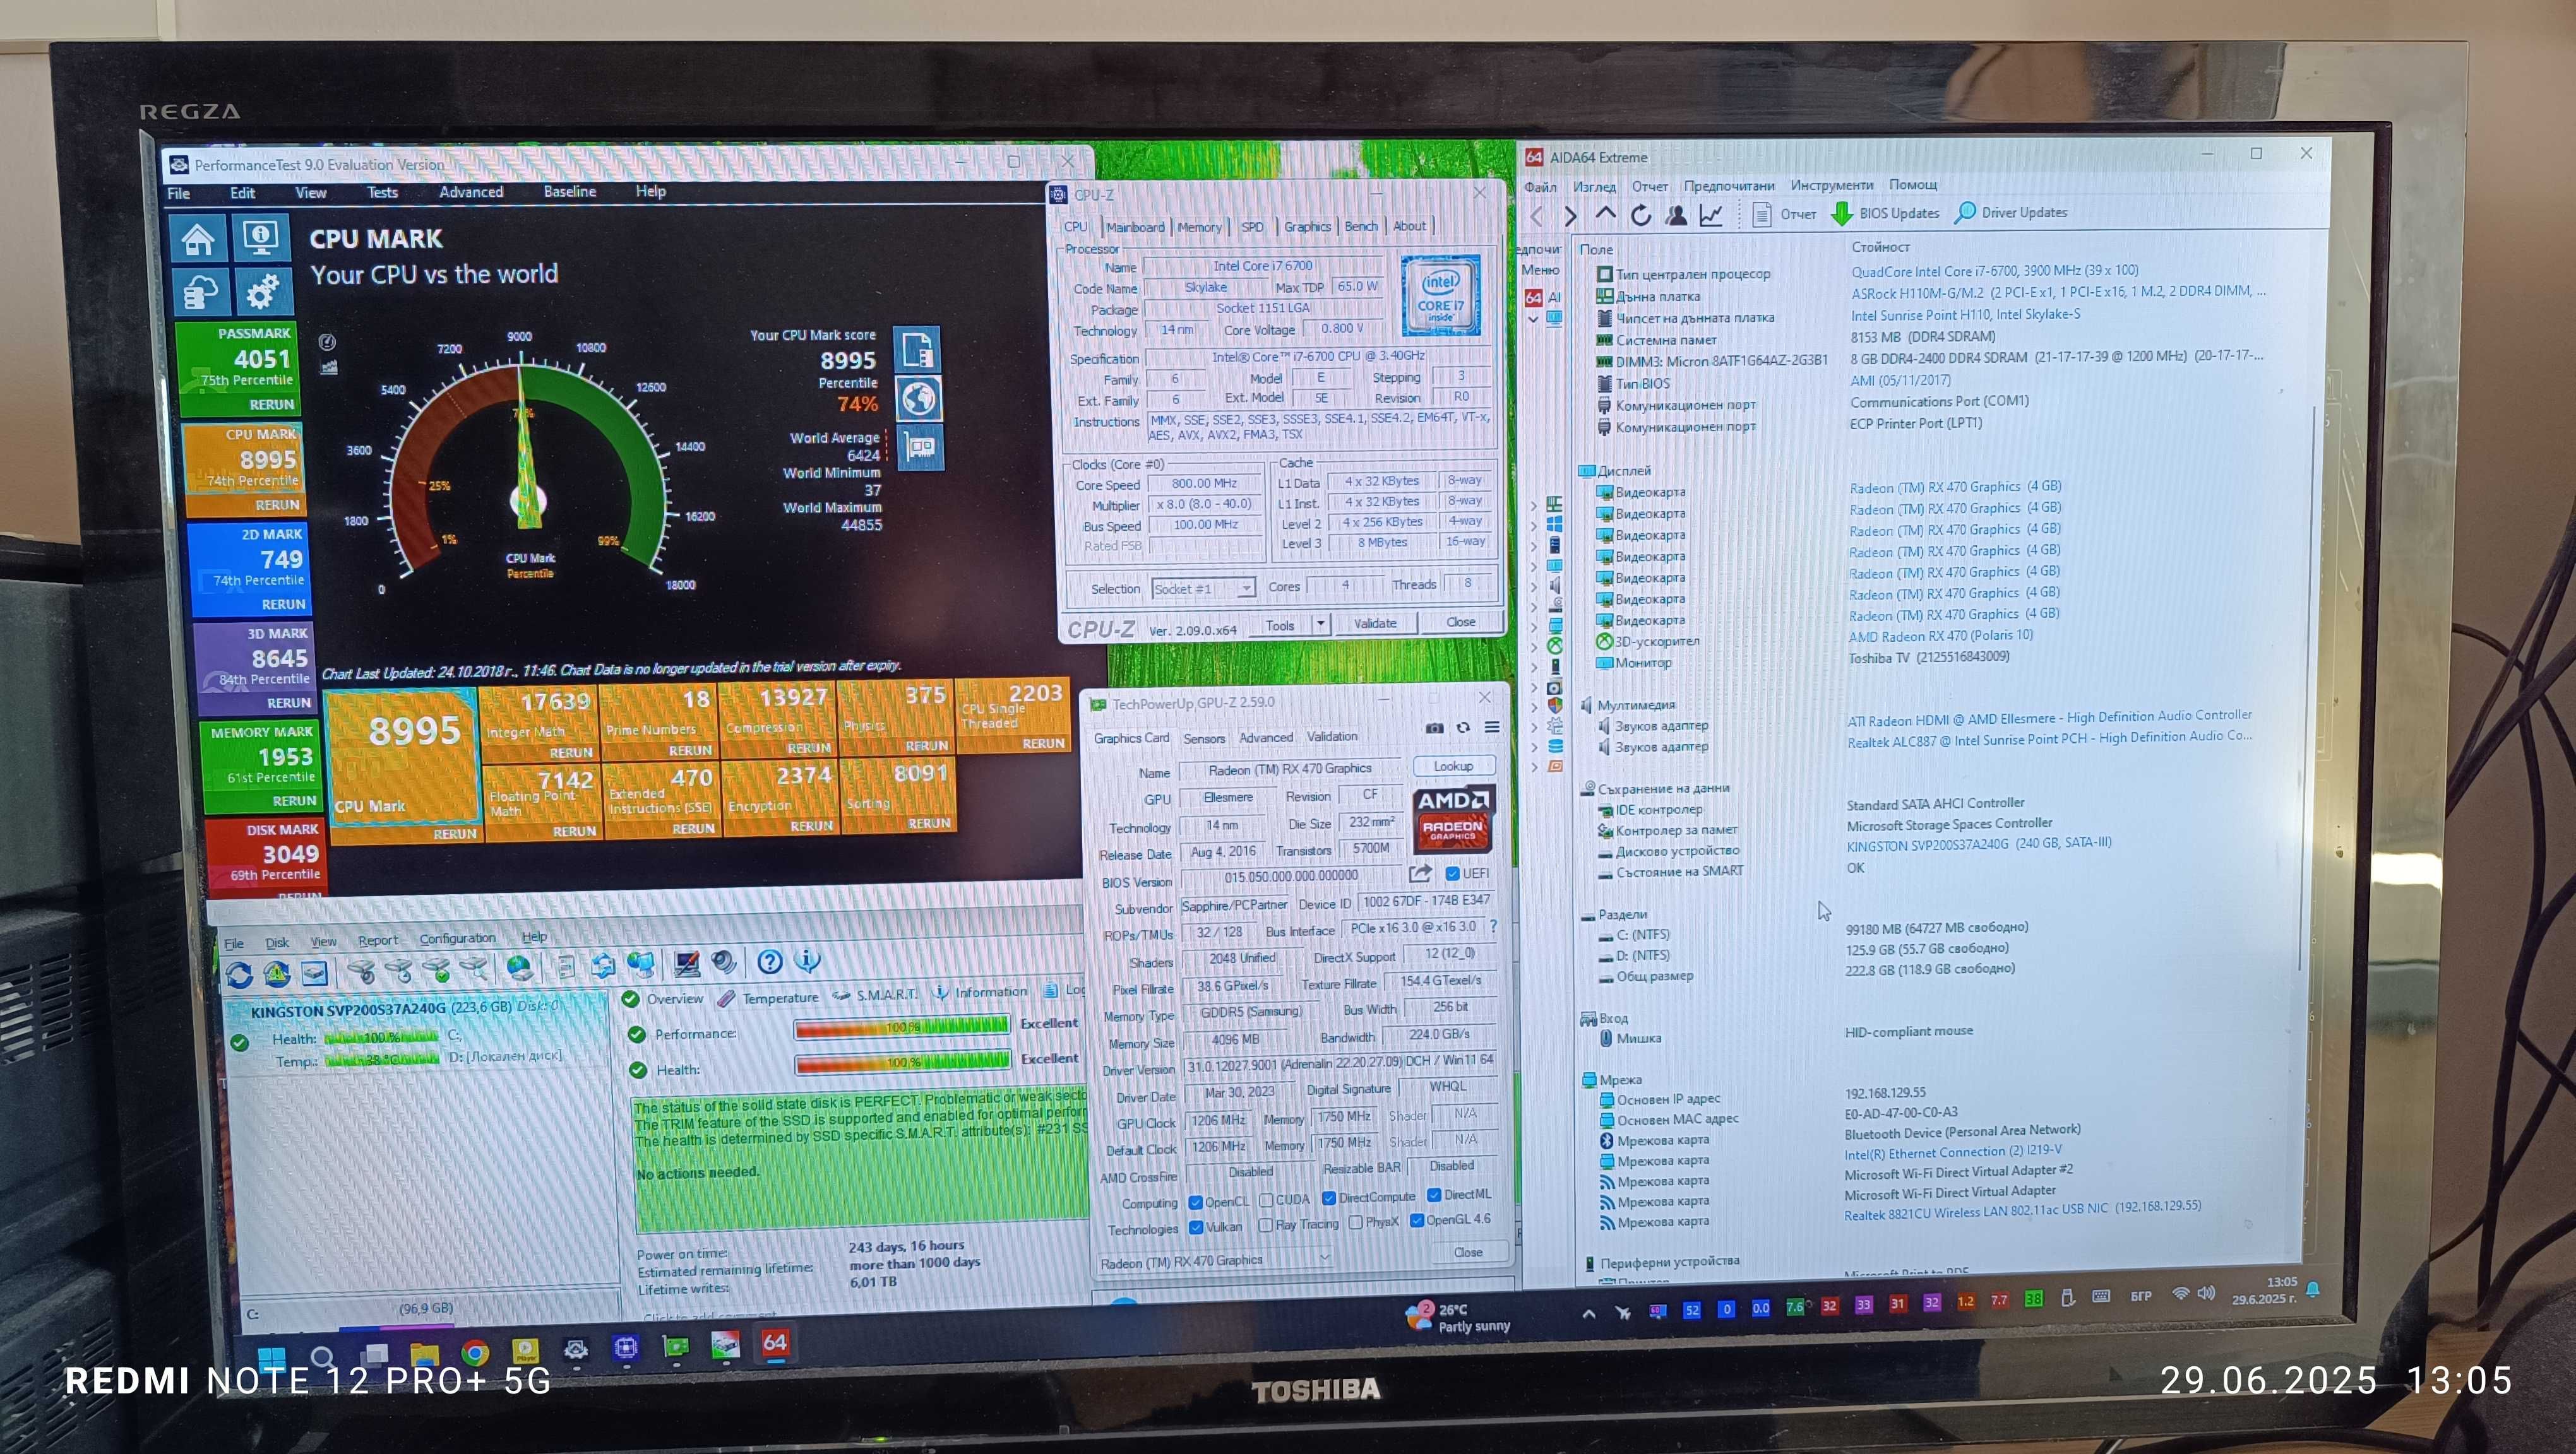Show hidden tray icons chevron on taskbar
The width and height of the screenshot is (2576, 1454).
tap(1589, 1314)
